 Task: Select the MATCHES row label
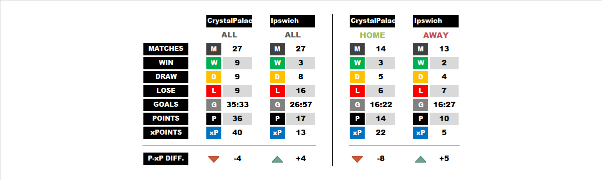point(166,49)
